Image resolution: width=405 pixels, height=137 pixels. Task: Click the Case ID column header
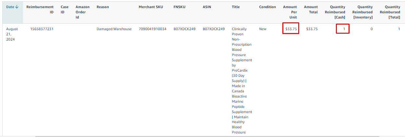tap(65, 9)
